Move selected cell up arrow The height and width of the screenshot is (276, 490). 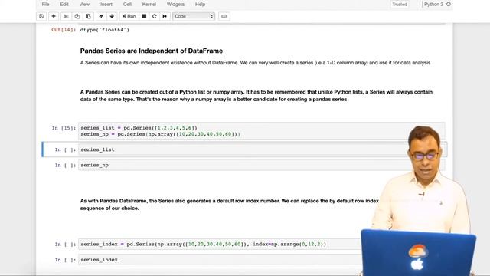pyautogui.click(x=101, y=16)
